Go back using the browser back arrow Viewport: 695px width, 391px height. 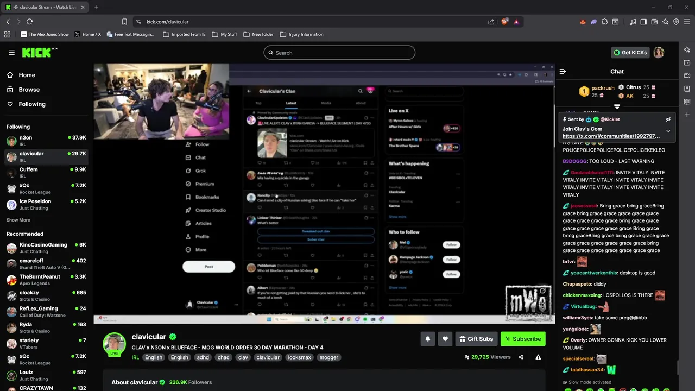coord(8,22)
